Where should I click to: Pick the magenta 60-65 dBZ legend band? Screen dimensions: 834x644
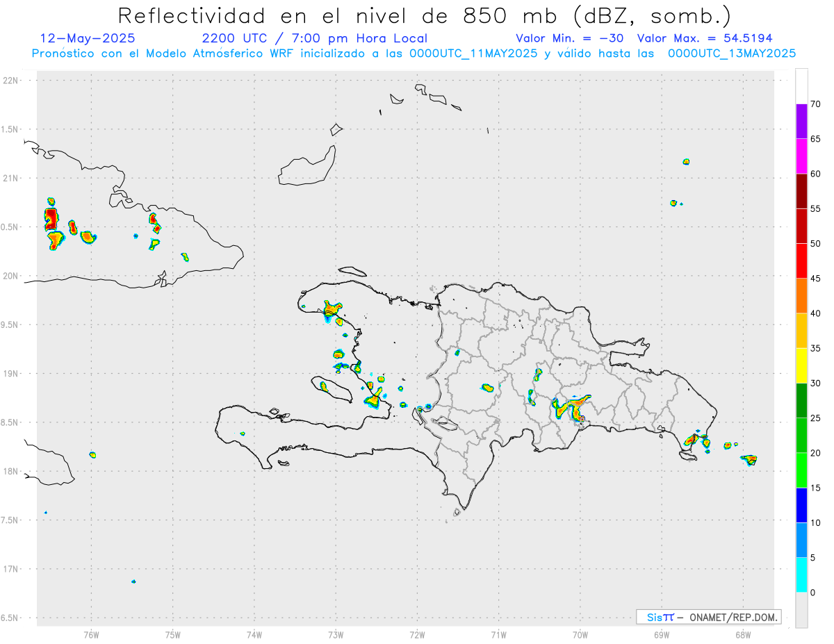coord(801,156)
